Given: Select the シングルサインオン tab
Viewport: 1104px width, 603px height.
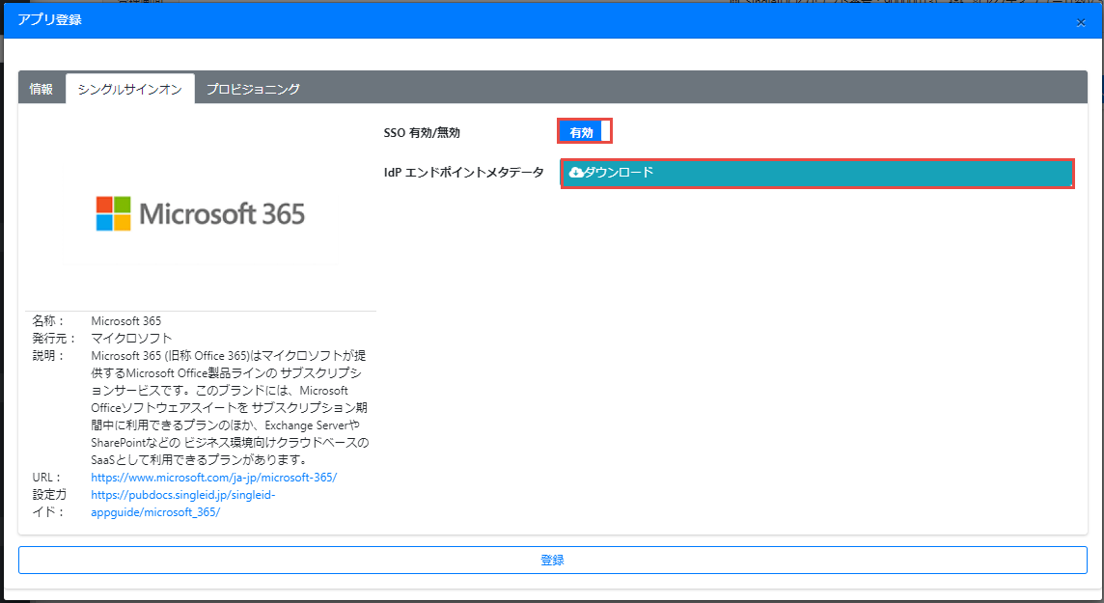Looking at the screenshot, I should click(x=129, y=89).
